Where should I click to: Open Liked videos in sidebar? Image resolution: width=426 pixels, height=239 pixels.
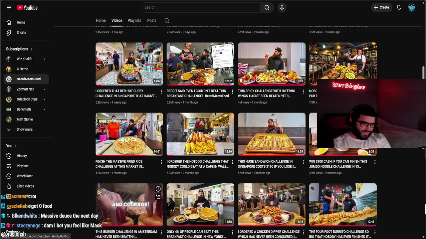[27, 186]
